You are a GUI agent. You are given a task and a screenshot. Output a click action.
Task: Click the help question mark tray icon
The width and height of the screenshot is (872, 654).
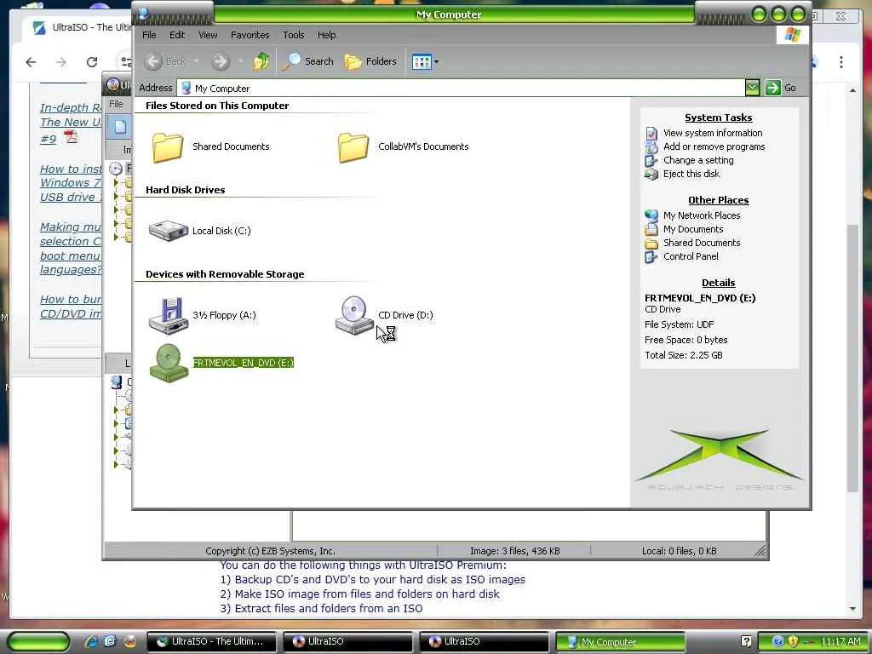pyautogui.click(x=746, y=641)
